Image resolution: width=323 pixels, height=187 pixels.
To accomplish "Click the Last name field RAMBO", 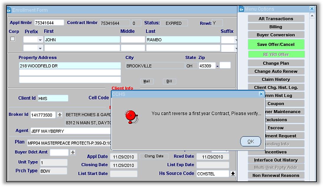I will [183, 40].
